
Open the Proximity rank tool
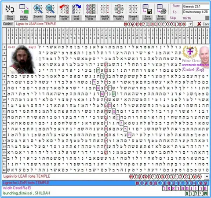pyautogui.click(x=119, y=9)
